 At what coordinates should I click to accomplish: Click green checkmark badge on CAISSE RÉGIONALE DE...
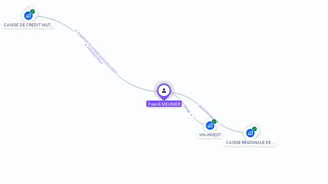coord(255,129)
